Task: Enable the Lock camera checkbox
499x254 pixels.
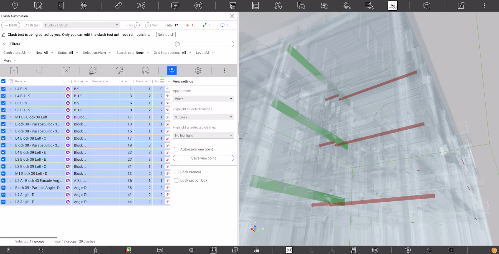Action: pos(176,172)
